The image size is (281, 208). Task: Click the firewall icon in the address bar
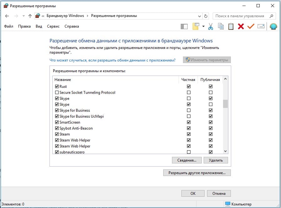point(38,16)
